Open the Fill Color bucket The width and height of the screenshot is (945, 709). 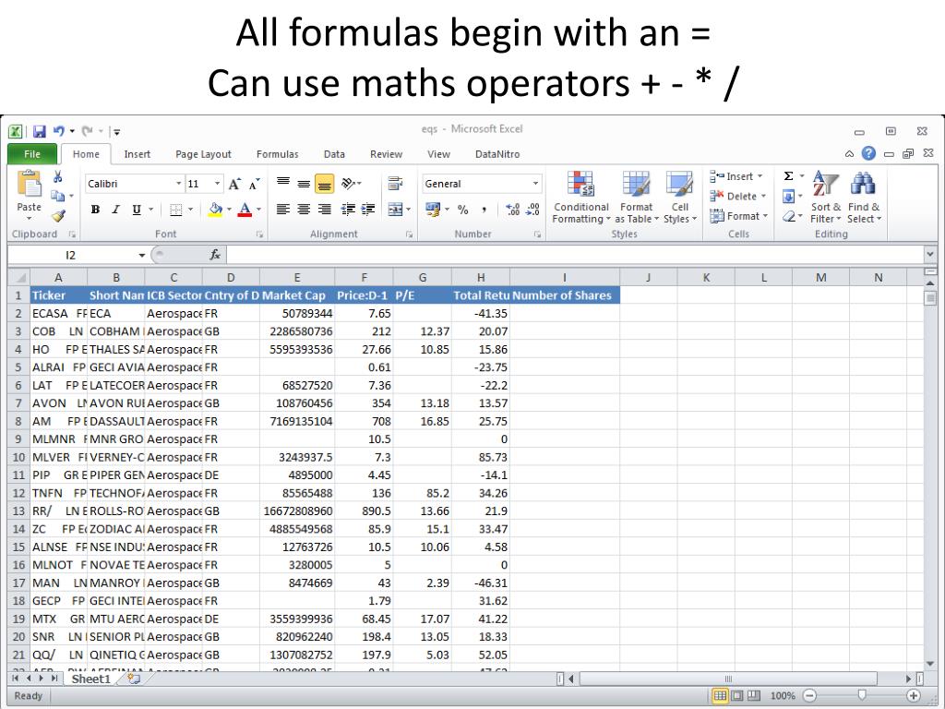215,210
